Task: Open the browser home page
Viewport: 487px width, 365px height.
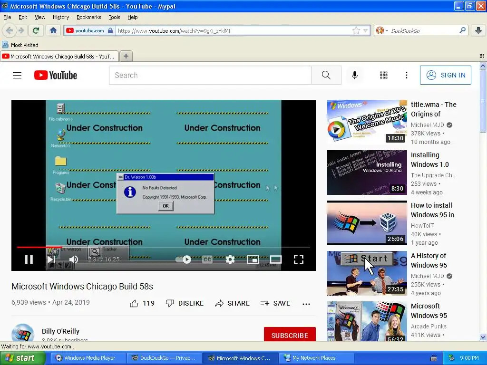Action: tap(53, 30)
